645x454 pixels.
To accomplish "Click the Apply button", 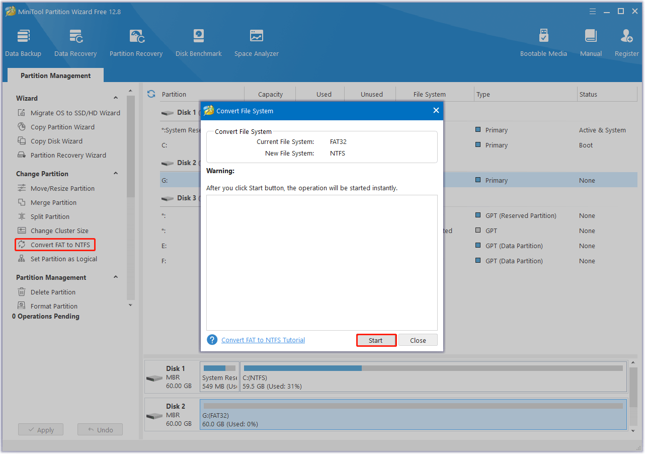I will 41,430.
